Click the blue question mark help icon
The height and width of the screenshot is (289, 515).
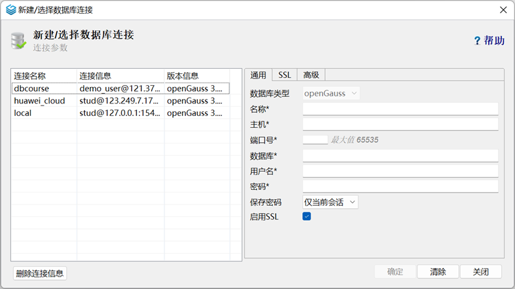(477, 41)
